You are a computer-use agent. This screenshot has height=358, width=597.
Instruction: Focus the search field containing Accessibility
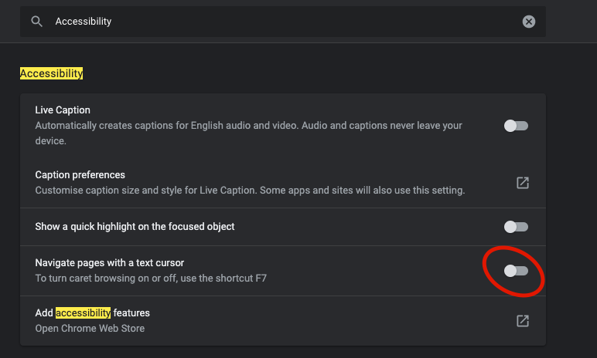click(x=278, y=22)
